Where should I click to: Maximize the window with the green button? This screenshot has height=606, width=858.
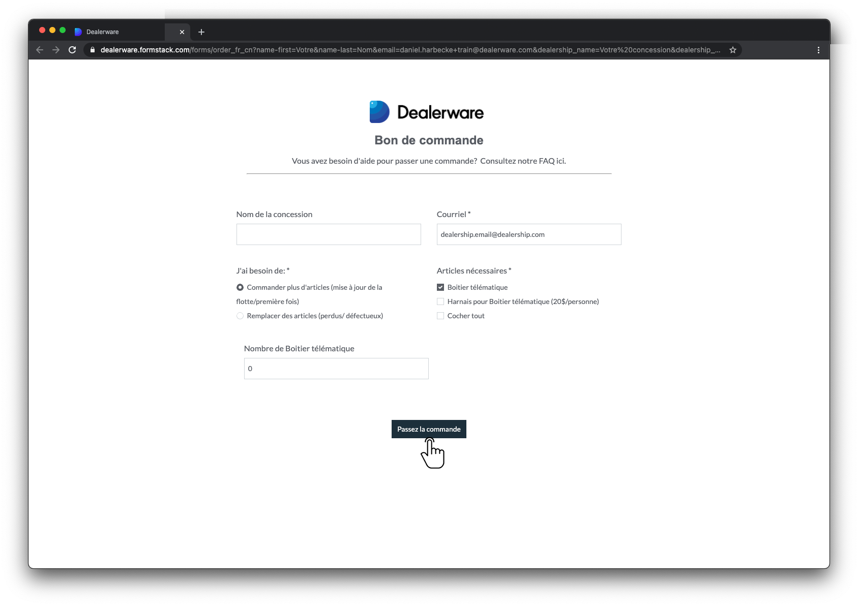(x=63, y=30)
